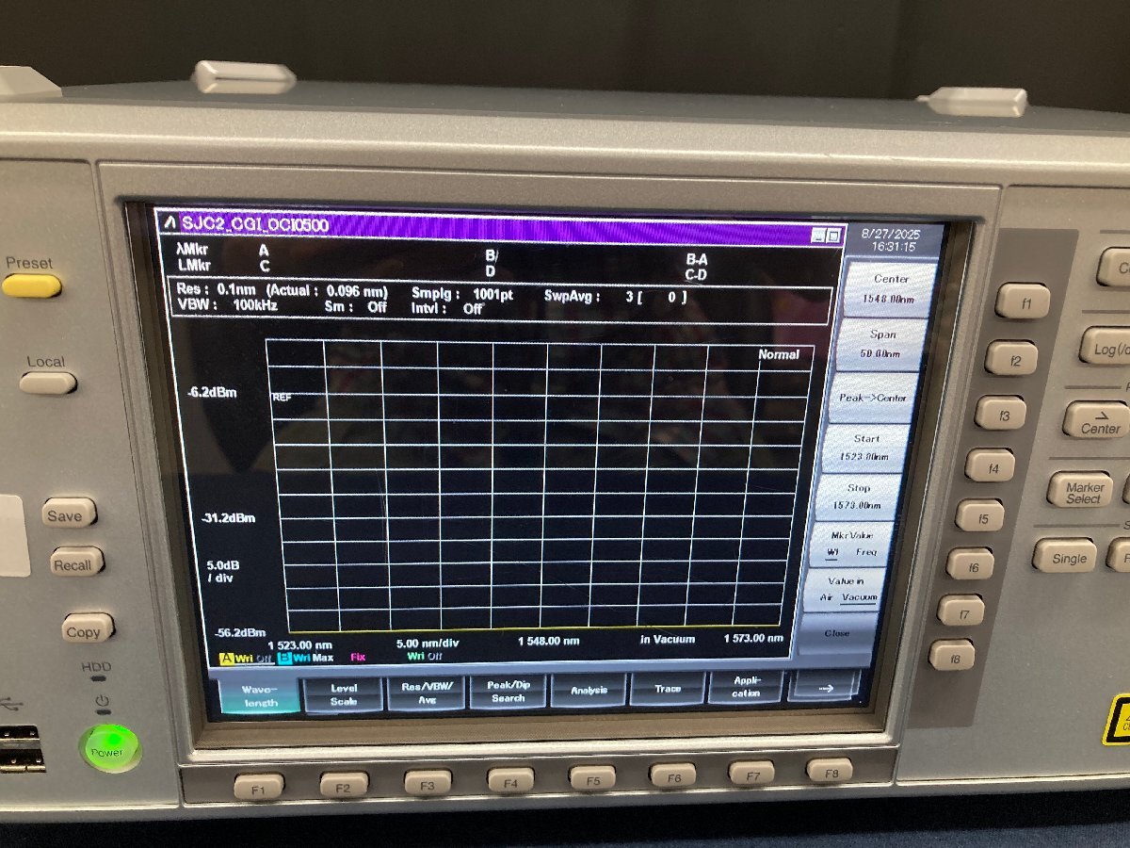Screen dimensions: 1130x848
Task: Tap the Close softkey on screen
Action: [836, 634]
